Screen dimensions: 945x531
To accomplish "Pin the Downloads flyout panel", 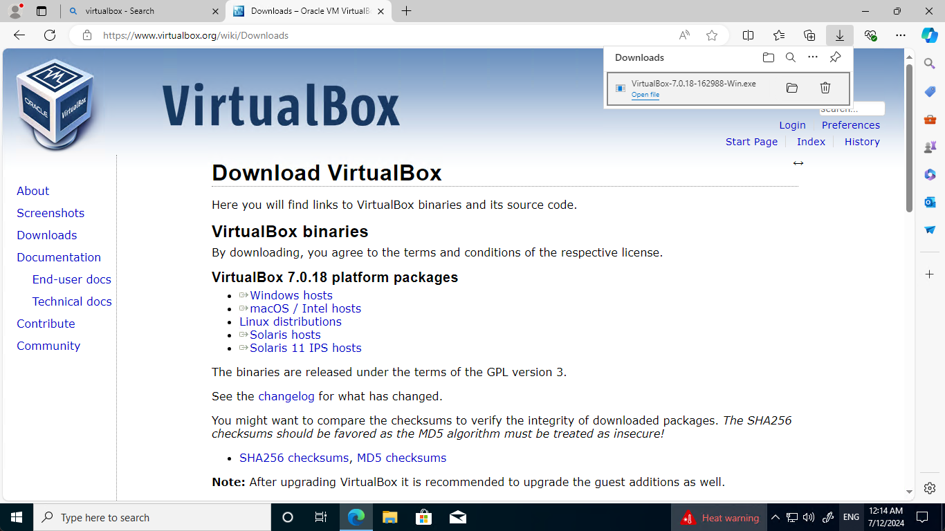I will pos(835,57).
